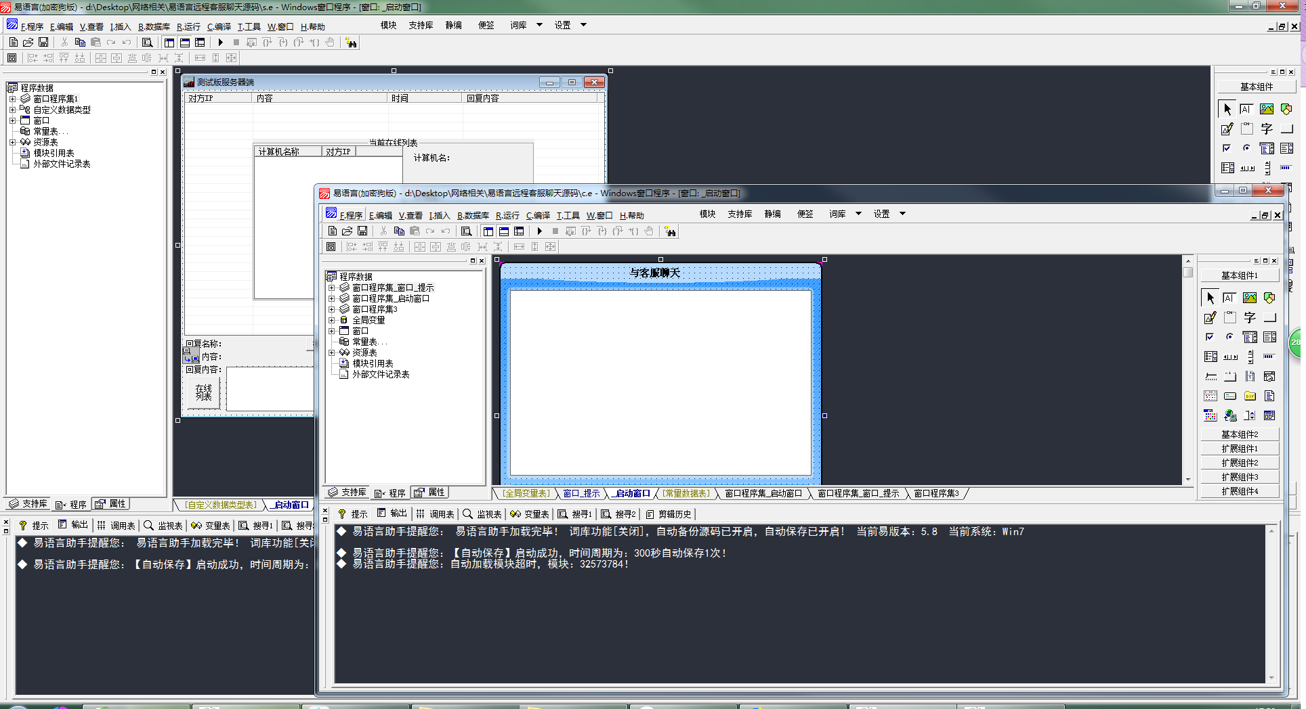The height and width of the screenshot is (709, 1306).
Task: Open 设置 dropdown arrow in back s.e window
Action: [x=583, y=25]
